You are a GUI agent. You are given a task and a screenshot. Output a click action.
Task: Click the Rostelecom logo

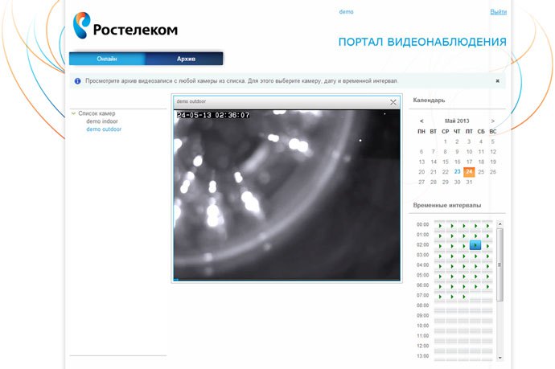tap(125, 26)
